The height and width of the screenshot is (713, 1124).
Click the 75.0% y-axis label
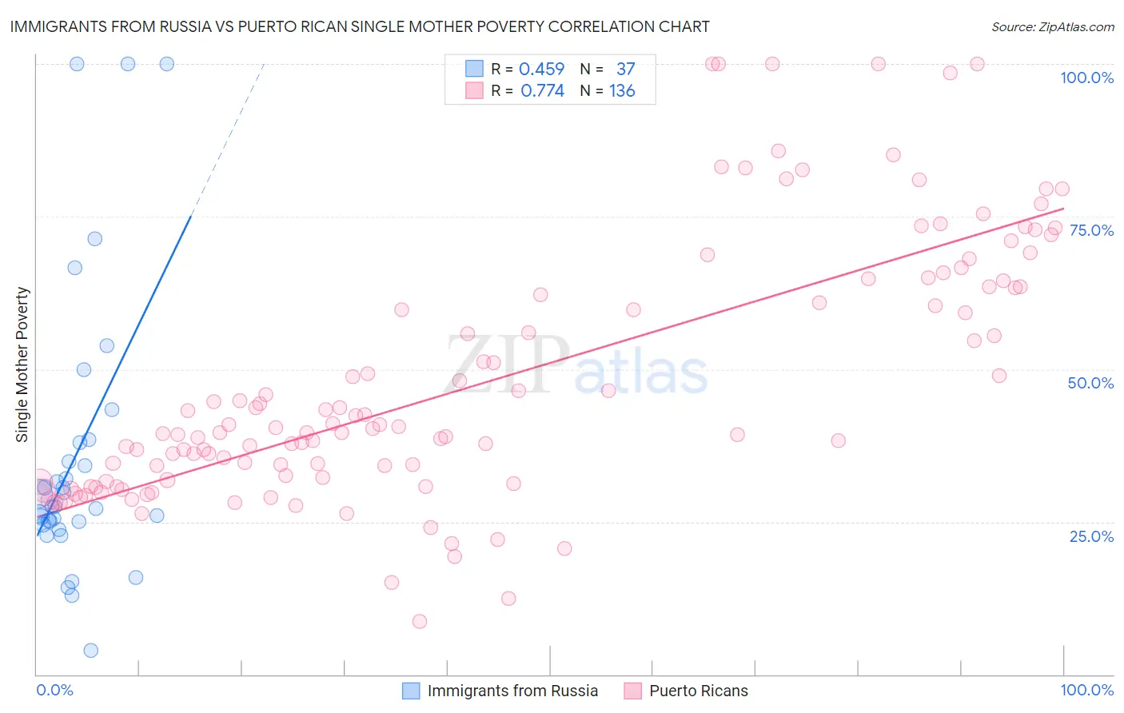click(x=1091, y=230)
